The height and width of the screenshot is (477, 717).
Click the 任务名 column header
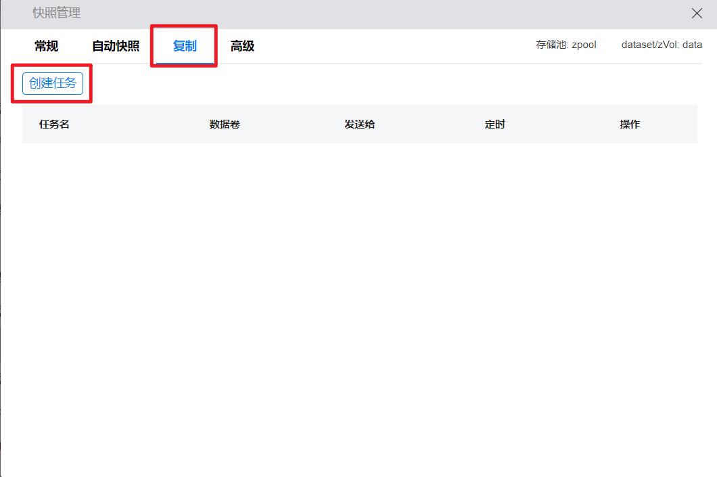pyautogui.click(x=54, y=124)
